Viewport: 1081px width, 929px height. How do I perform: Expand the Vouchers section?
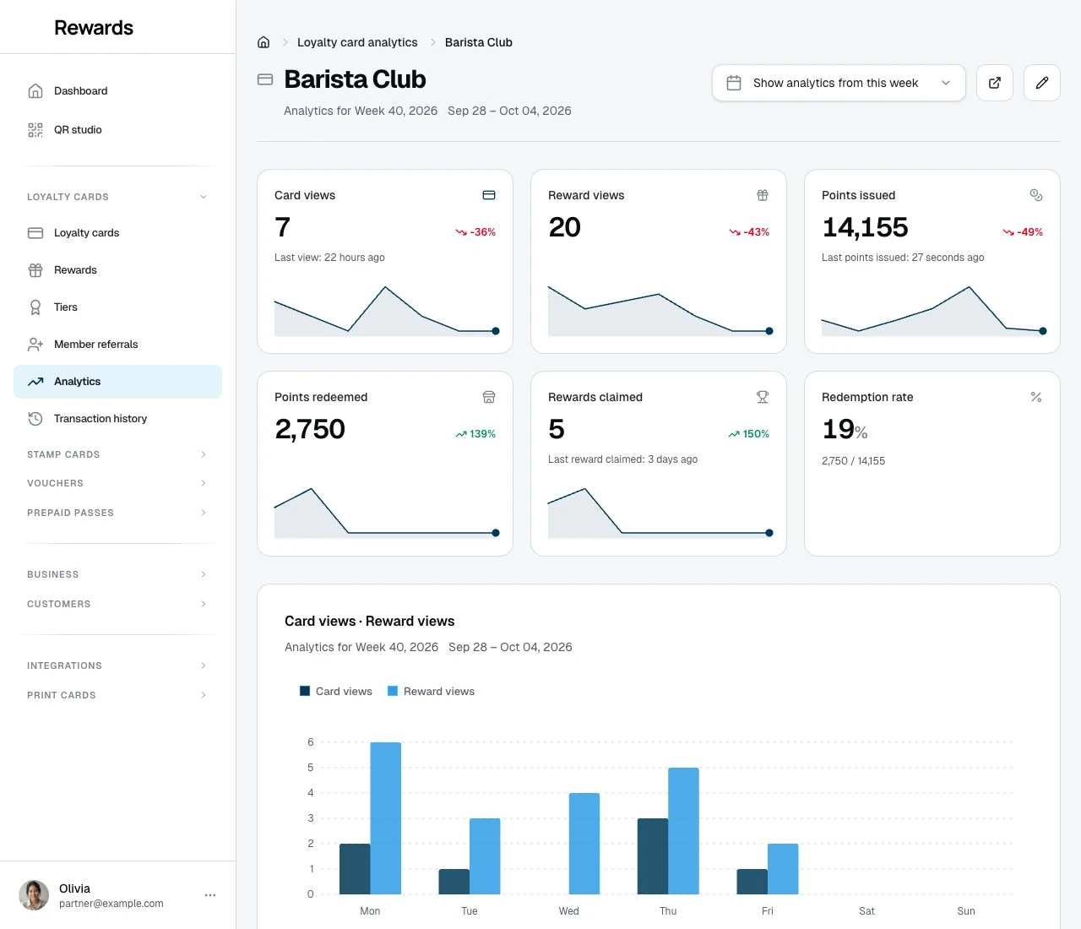pos(118,483)
